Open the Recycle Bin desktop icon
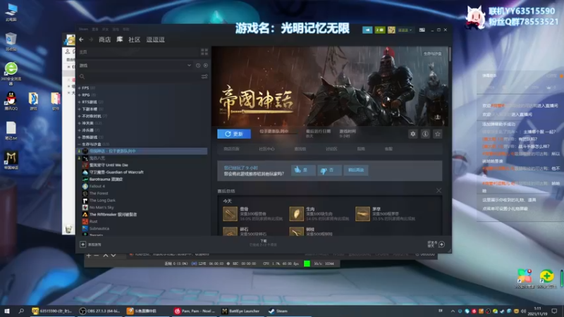Viewport: 564px width, 317px height. pos(11,42)
